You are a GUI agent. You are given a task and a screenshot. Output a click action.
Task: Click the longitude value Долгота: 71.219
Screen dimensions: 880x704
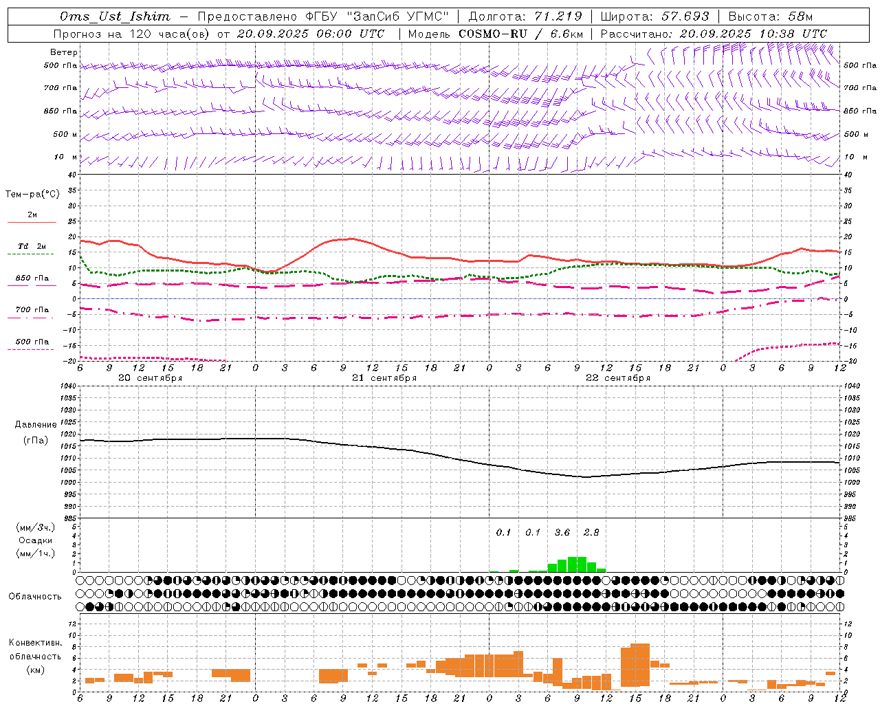pos(525,16)
